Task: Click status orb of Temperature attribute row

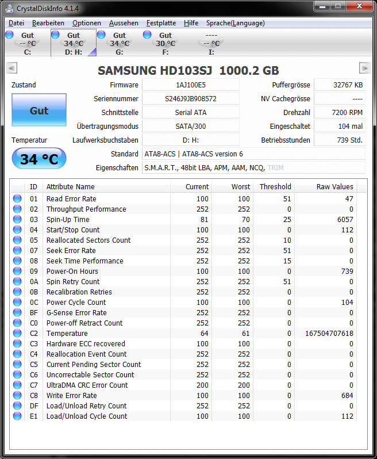Action: click(17, 333)
